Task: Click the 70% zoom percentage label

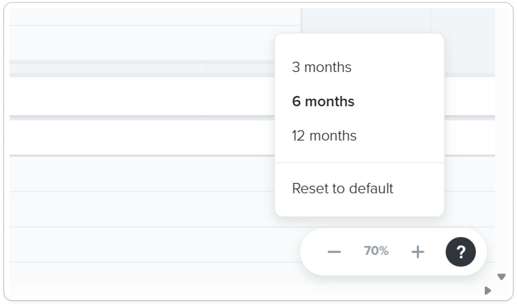Action: point(376,251)
